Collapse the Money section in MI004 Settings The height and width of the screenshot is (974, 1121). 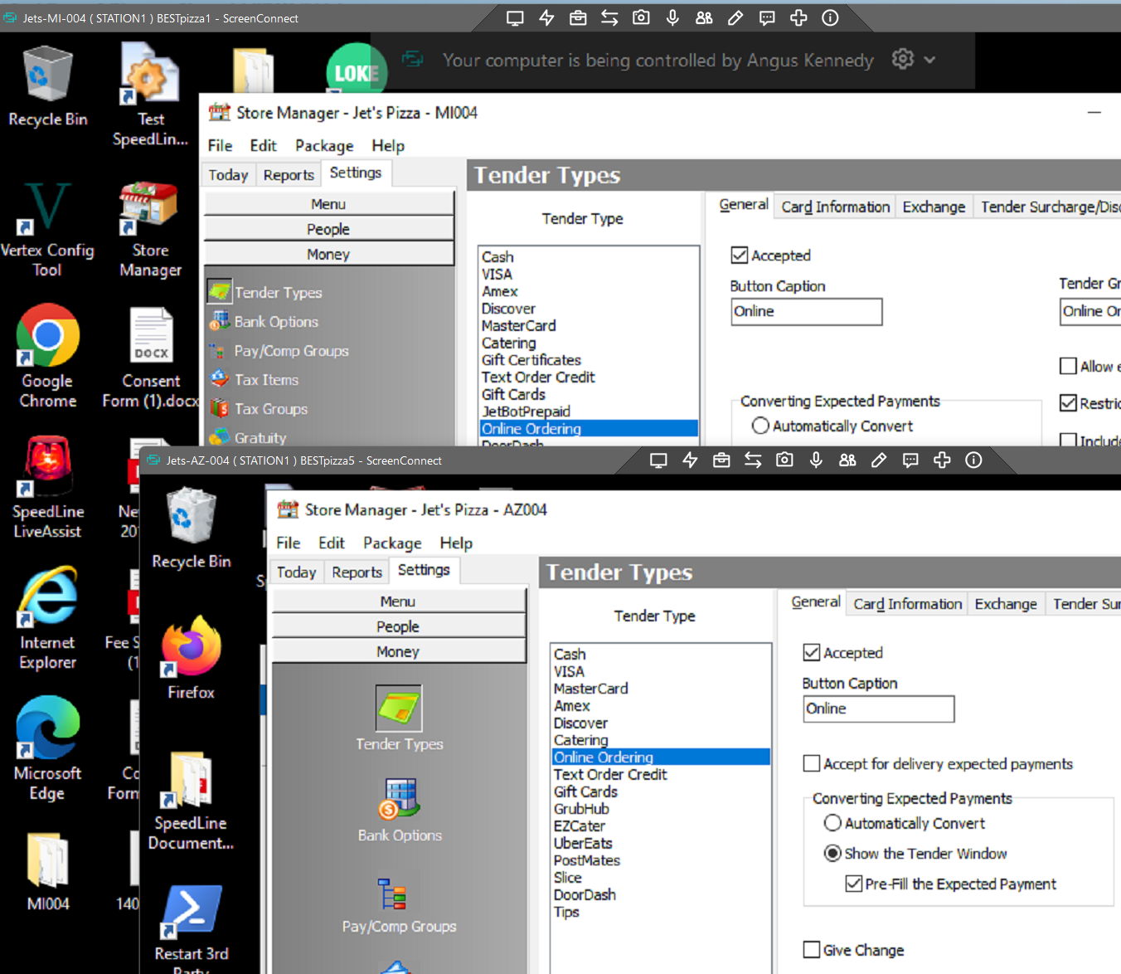click(328, 254)
